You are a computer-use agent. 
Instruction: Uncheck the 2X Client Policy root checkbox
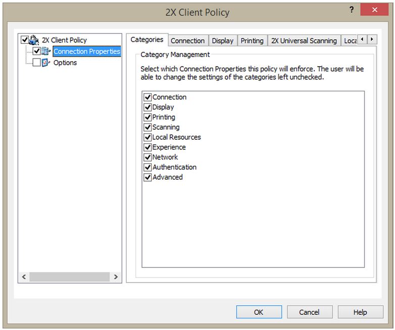point(25,40)
